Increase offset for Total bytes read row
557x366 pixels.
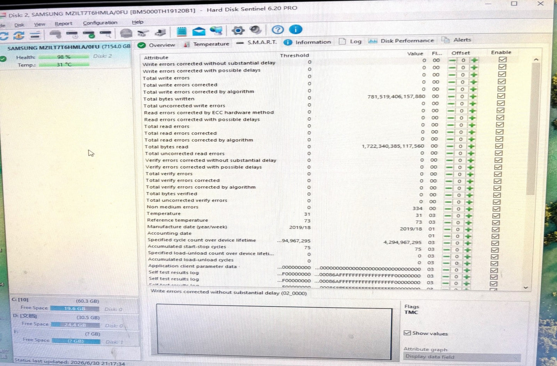471,146
